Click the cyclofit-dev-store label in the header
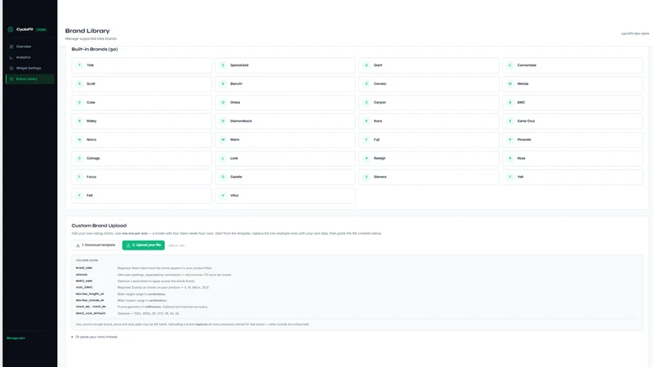The width and height of the screenshot is (653, 367). click(635, 33)
